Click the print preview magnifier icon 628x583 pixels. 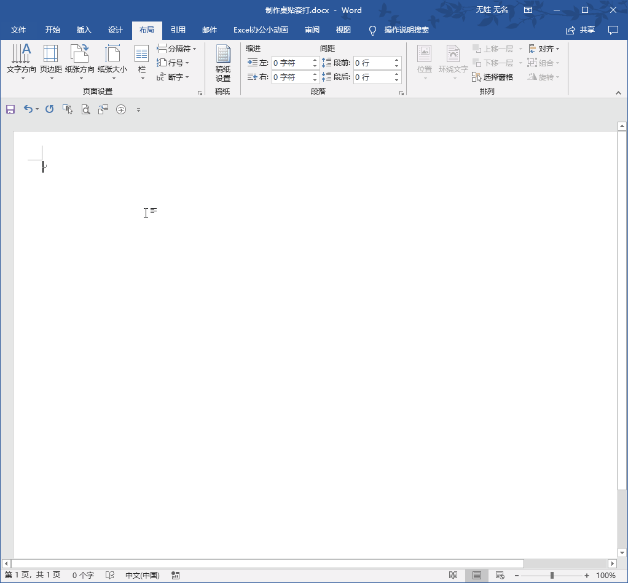click(x=85, y=109)
